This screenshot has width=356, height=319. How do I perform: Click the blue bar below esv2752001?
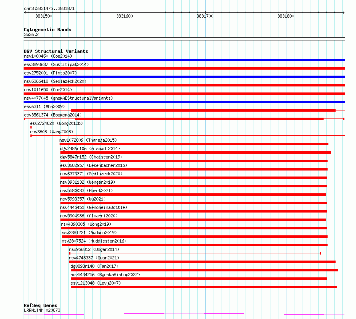(x=184, y=77)
